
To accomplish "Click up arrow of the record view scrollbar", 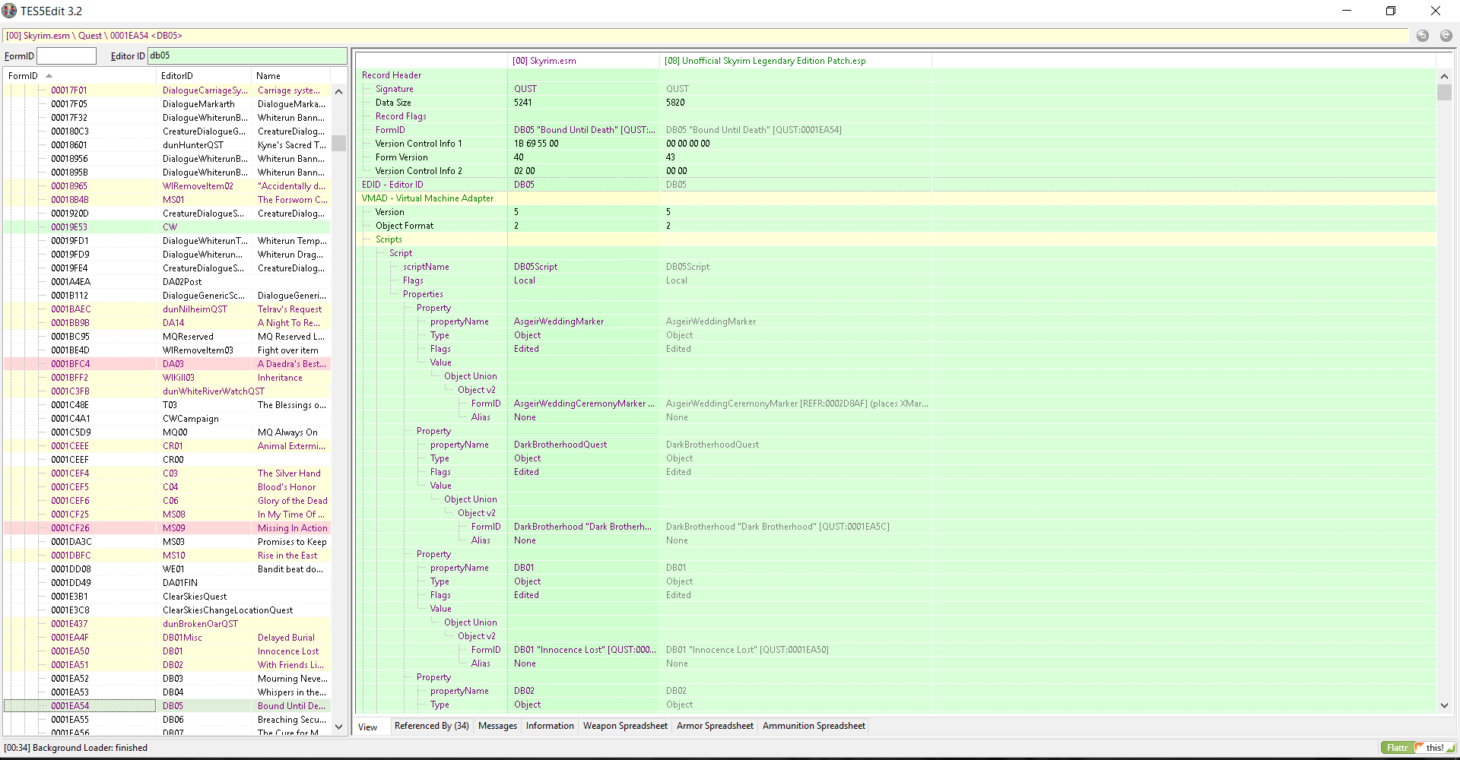I will point(1444,76).
